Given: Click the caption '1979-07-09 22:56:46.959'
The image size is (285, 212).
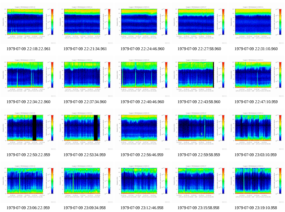Looking at the screenshot, I should 142,155.
